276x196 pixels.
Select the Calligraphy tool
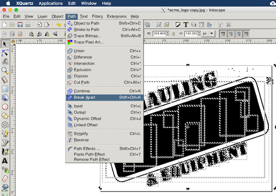pos(5,152)
